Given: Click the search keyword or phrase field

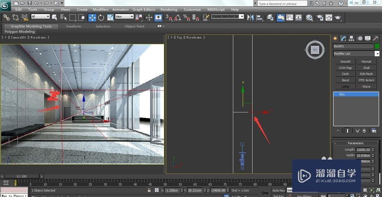Looking at the screenshot, I should click(282, 4).
